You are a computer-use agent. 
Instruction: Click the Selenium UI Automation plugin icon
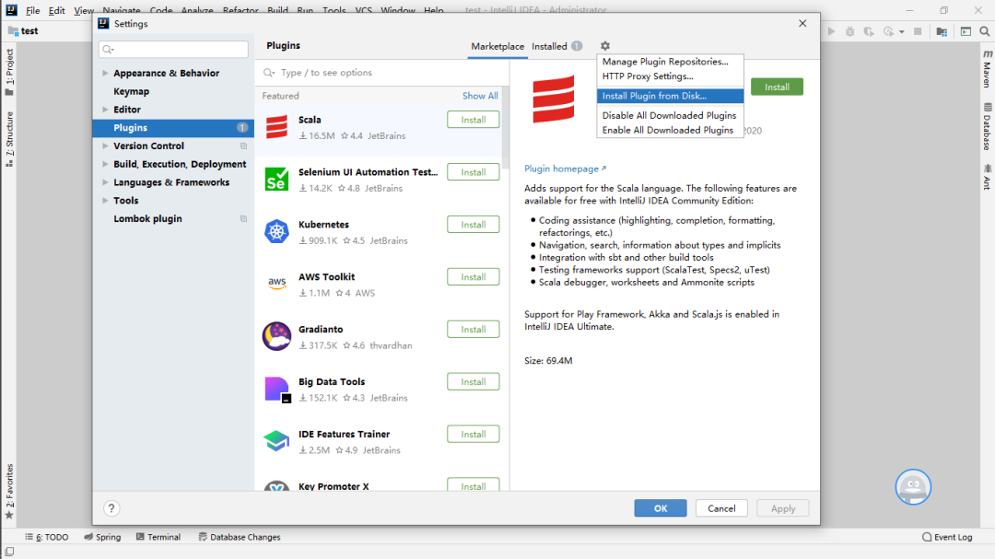click(276, 180)
